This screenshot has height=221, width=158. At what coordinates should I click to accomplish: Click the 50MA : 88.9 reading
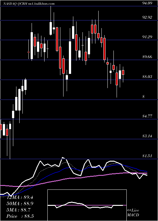(20, 204)
